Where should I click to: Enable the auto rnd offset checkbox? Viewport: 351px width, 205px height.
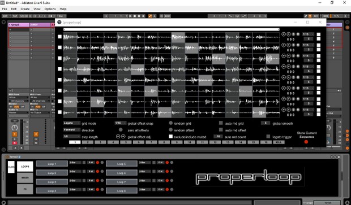pyautogui.click(x=221, y=130)
